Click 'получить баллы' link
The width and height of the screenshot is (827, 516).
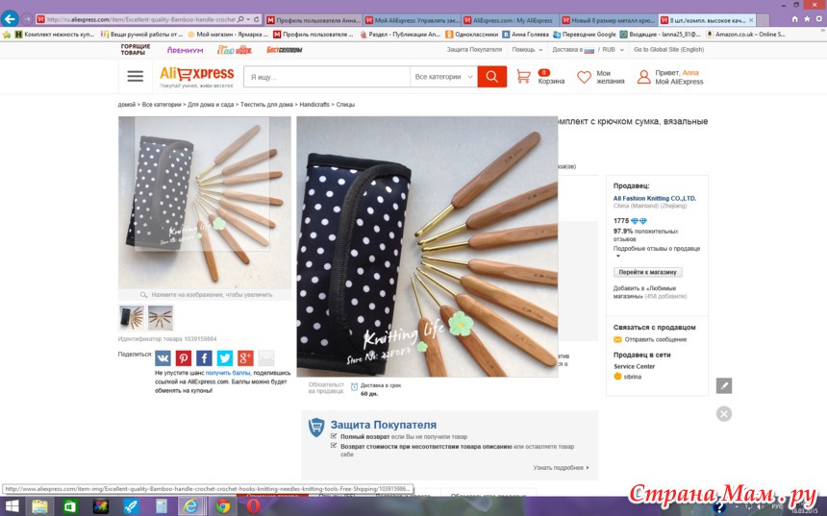227,373
